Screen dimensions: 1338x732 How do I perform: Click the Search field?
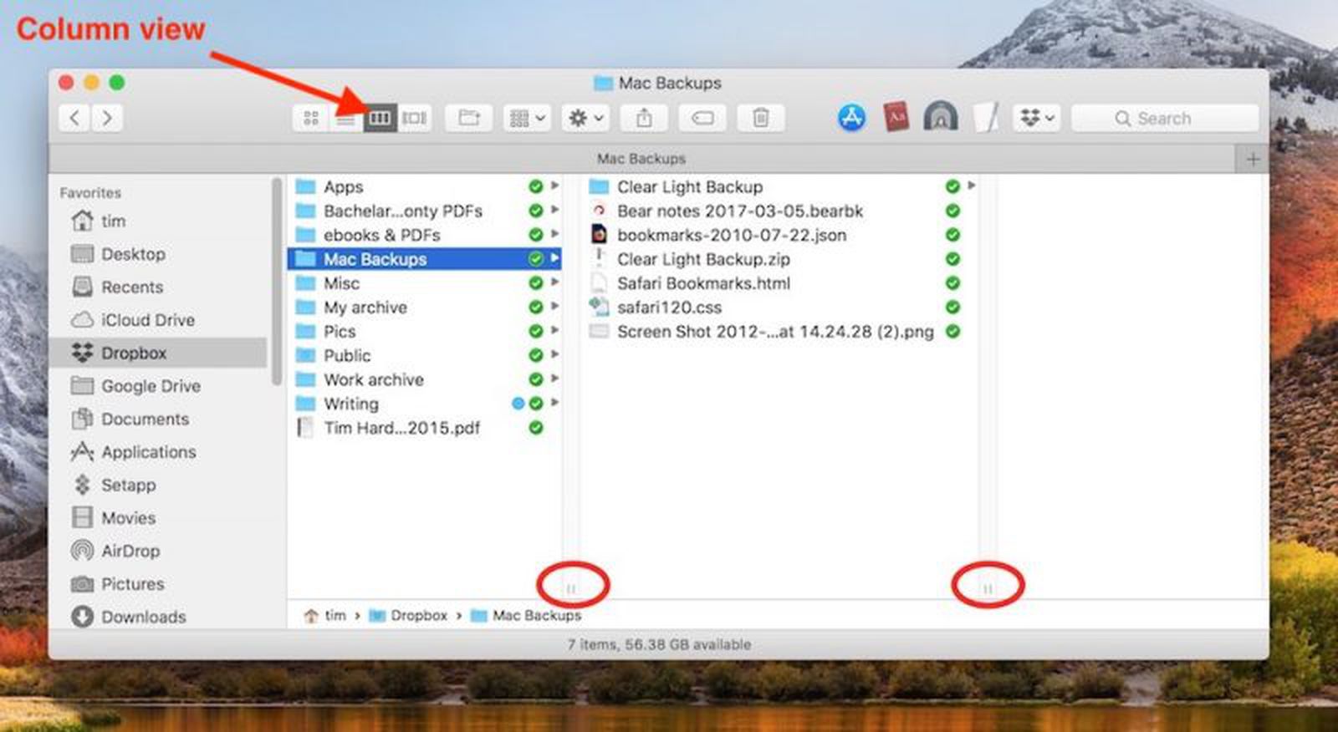point(1164,119)
